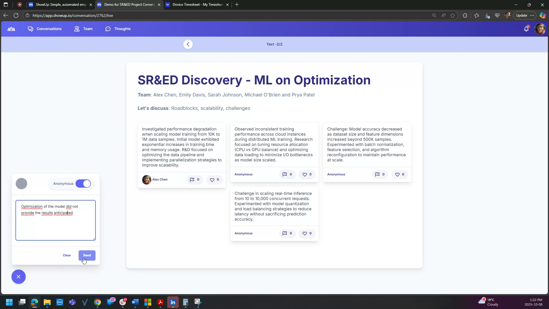Switch to the ShowUp tab
The height and width of the screenshot is (309, 549).
(60, 5)
